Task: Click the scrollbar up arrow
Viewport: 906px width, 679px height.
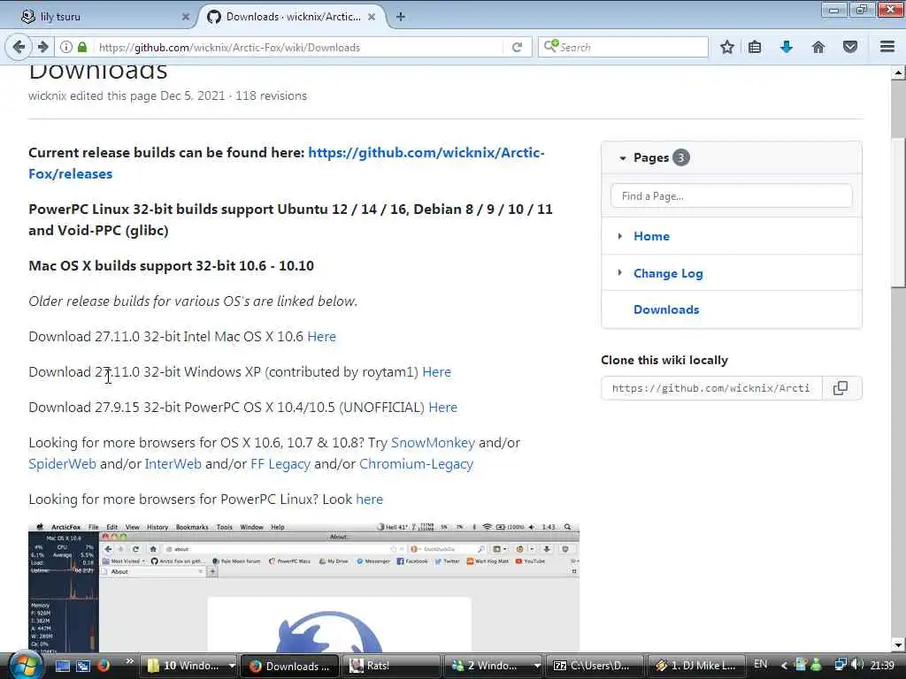Action: point(898,73)
